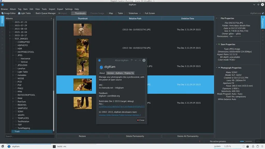Enable Preview Image mode
Viewport: 265px width, 149px height.
97,13
